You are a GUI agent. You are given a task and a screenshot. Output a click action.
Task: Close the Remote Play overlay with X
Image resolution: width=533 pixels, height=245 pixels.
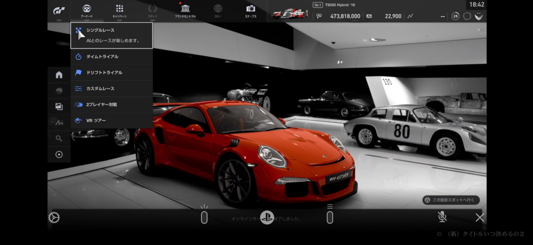tap(480, 217)
